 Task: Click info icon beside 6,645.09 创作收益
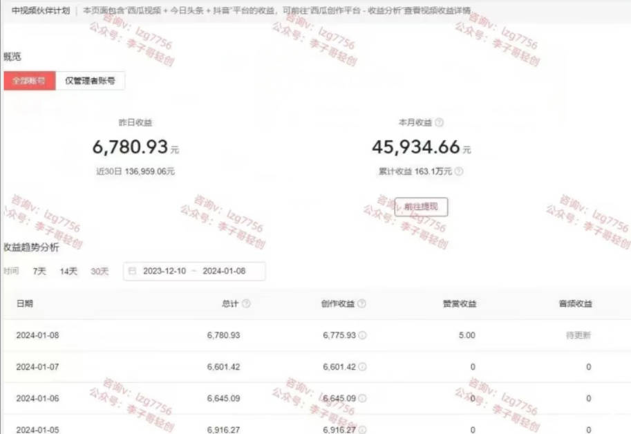pos(363,398)
